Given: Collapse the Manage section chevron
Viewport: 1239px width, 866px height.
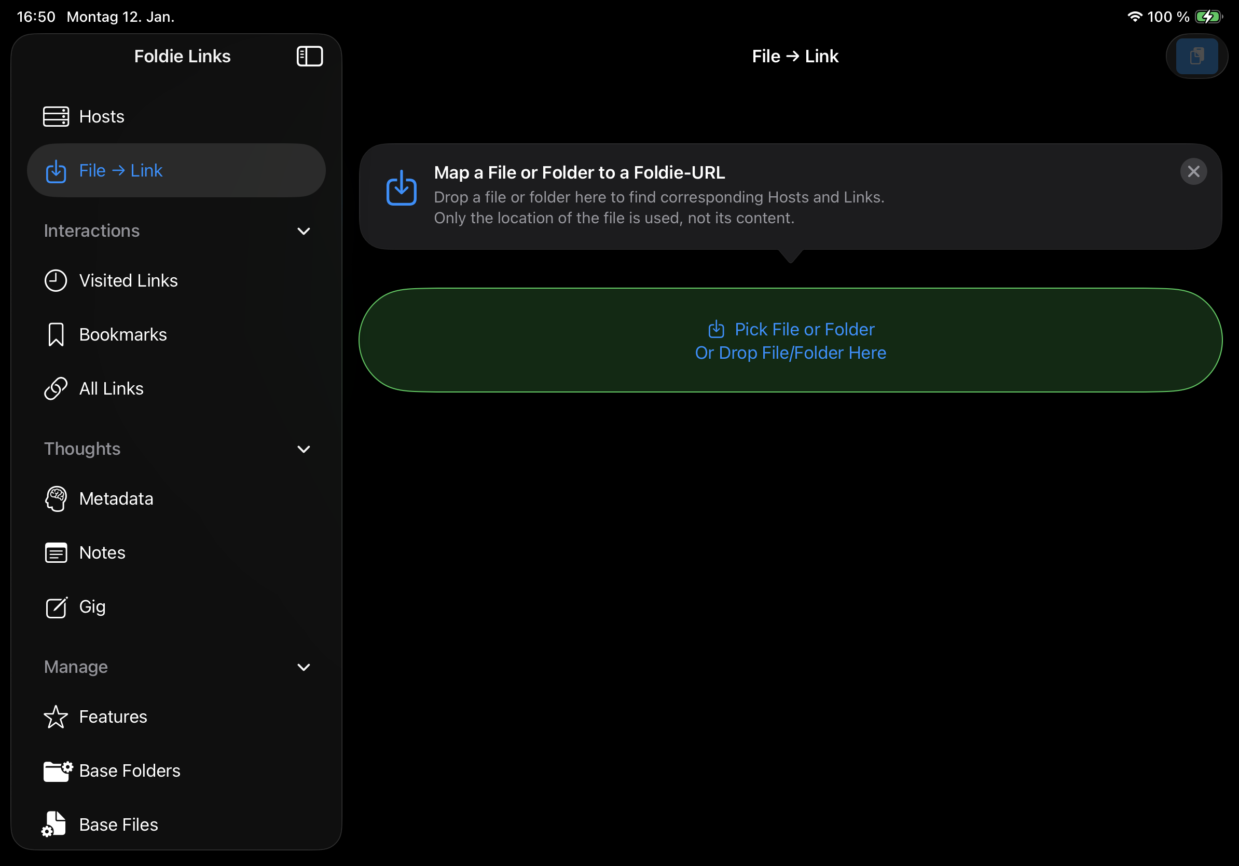Looking at the screenshot, I should coord(304,667).
